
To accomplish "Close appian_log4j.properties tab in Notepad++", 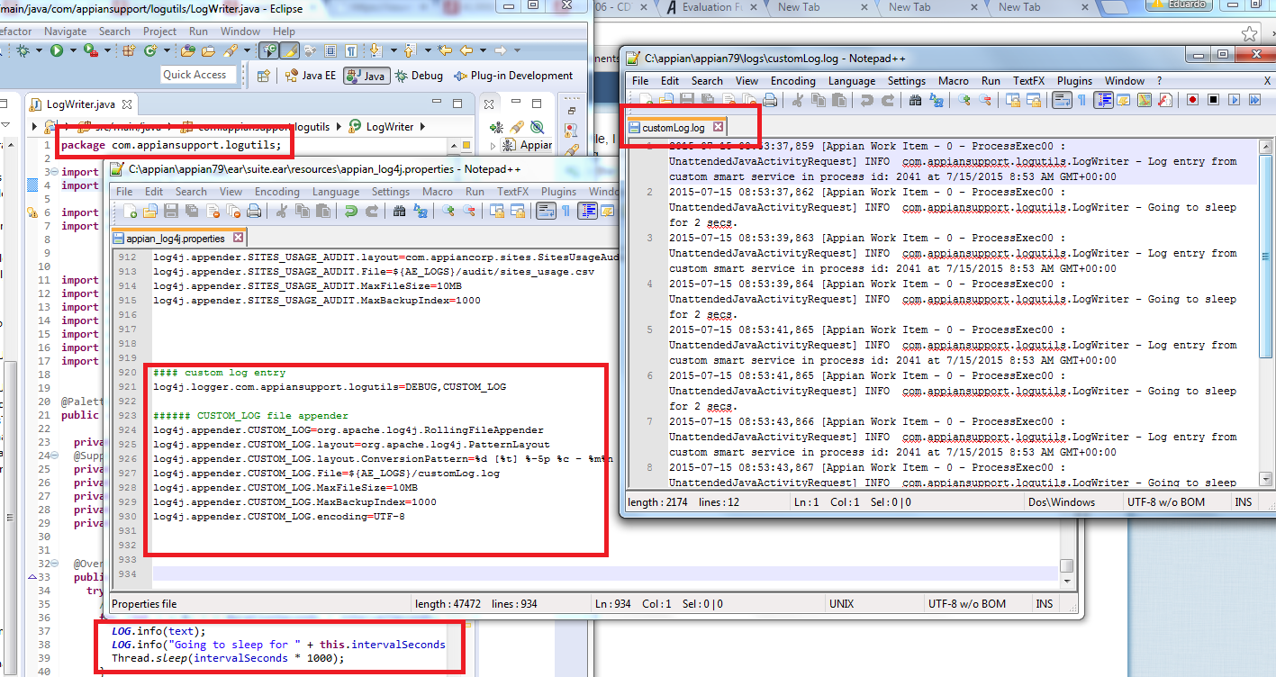I will [x=238, y=239].
